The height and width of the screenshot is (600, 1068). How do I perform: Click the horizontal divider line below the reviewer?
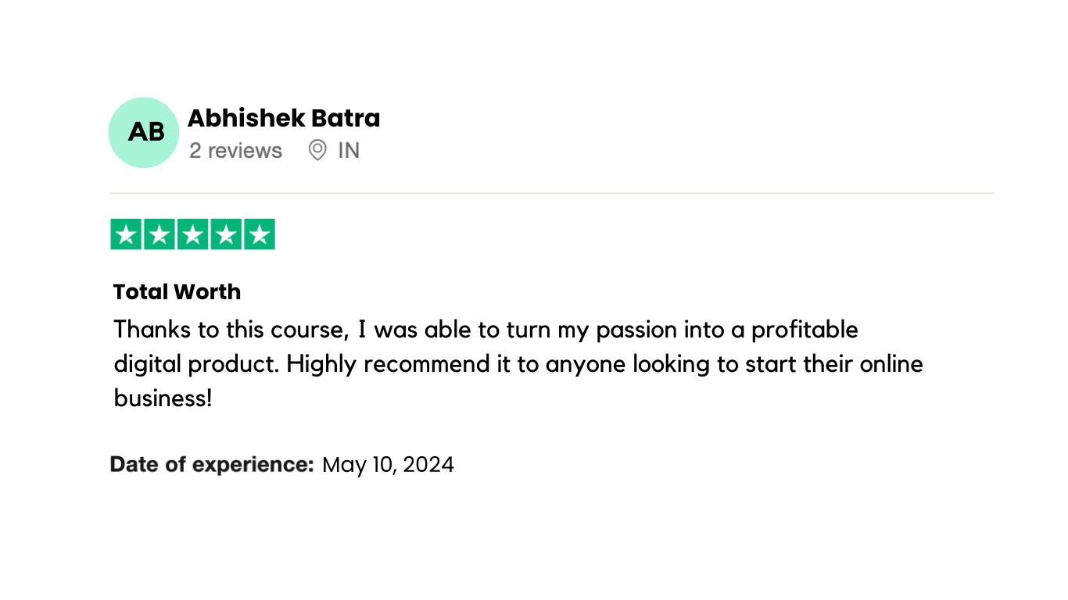tap(551, 193)
